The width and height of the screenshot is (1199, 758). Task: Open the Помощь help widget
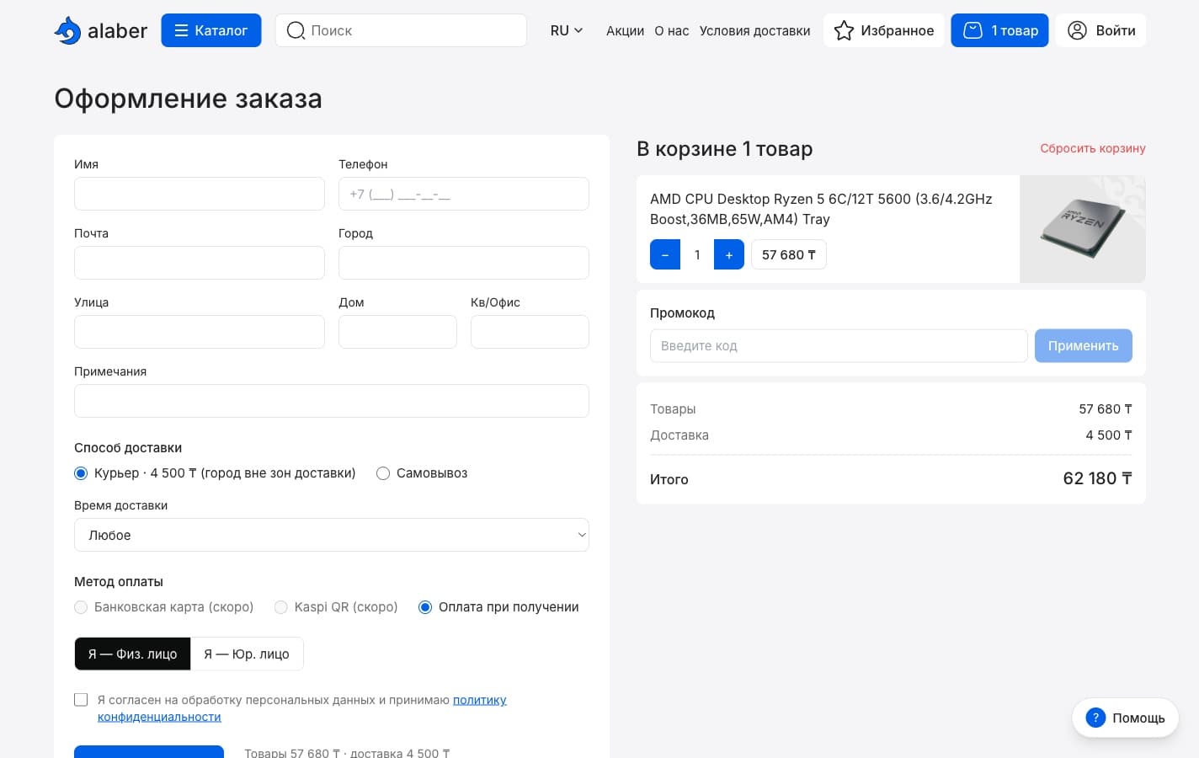coord(1126,718)
